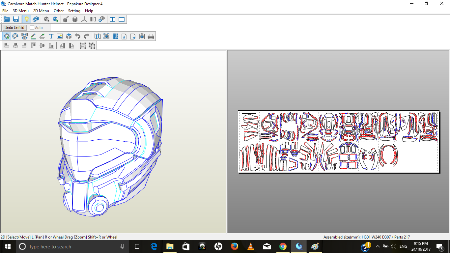450x253 pixels.
Task: Click the page with blue arrow icon
Action: (x=133, y=36)
